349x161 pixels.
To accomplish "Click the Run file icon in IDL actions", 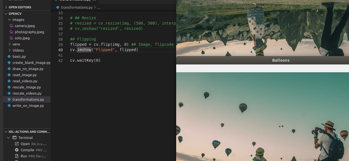I will 17,156.
